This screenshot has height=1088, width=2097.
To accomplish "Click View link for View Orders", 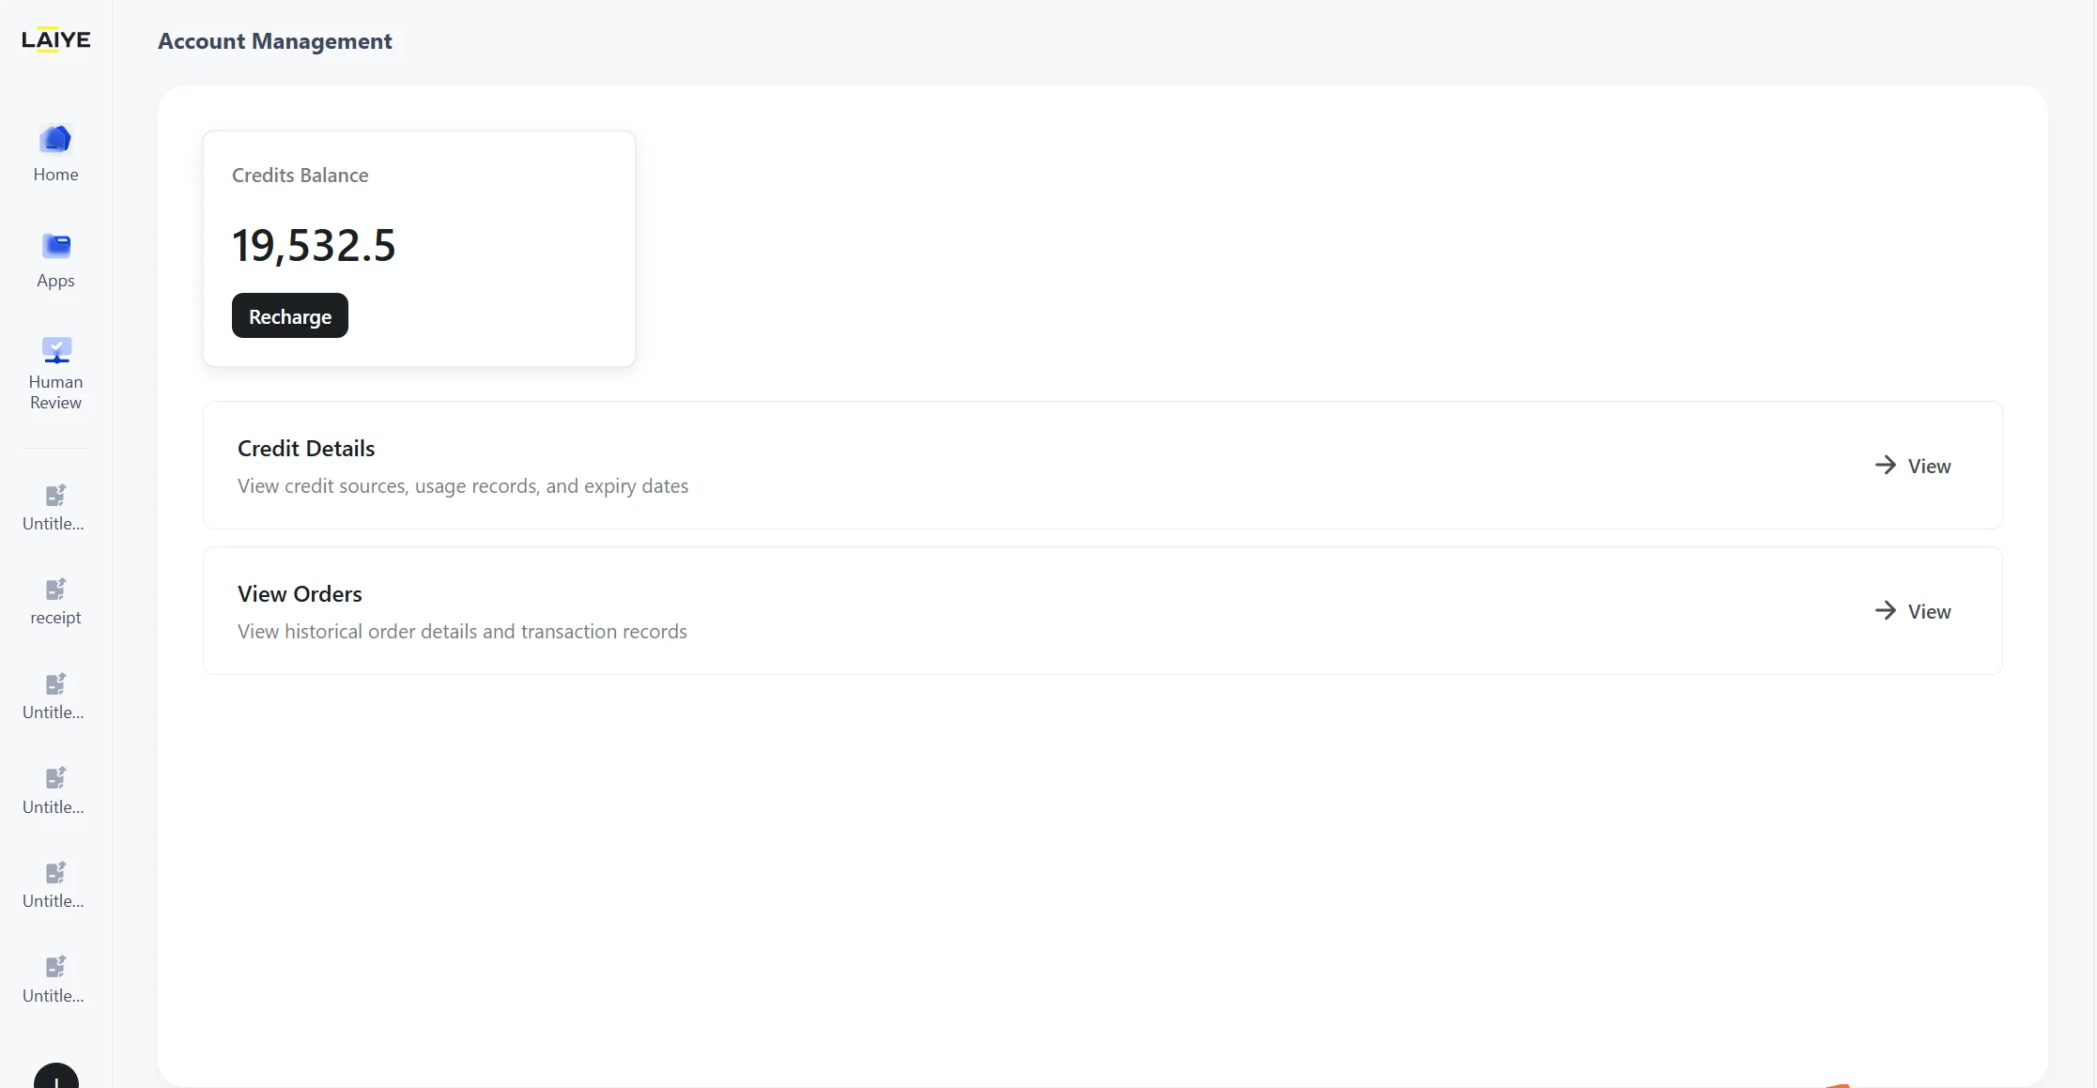I will coord(1929,612).
